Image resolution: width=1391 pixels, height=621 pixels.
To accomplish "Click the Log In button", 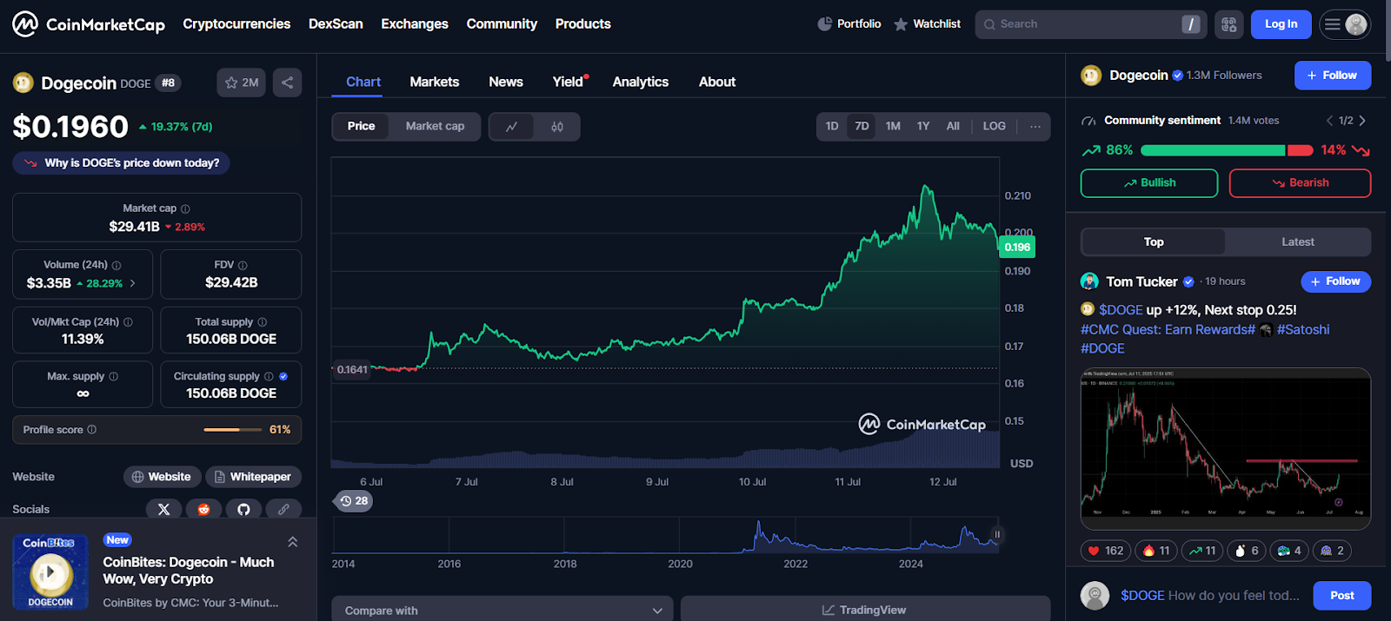I will pos(1281,24).
